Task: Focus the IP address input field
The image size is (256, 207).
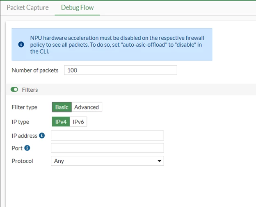Action: point(107,136)
